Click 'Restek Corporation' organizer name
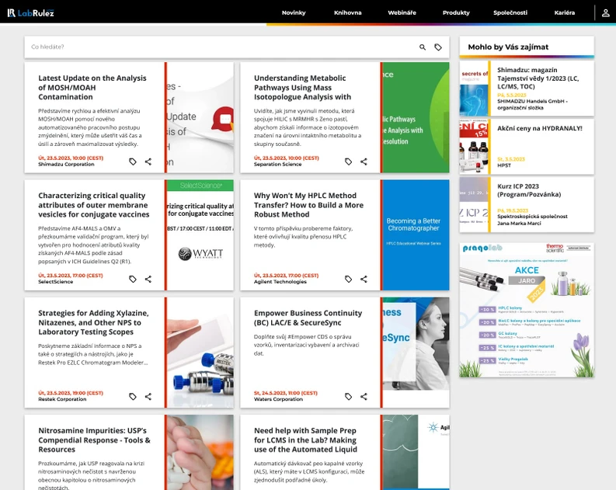 tap(62, 399)
